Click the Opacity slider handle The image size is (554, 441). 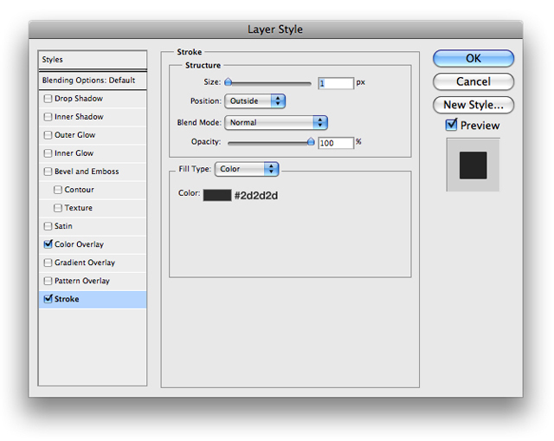(311, 142)
